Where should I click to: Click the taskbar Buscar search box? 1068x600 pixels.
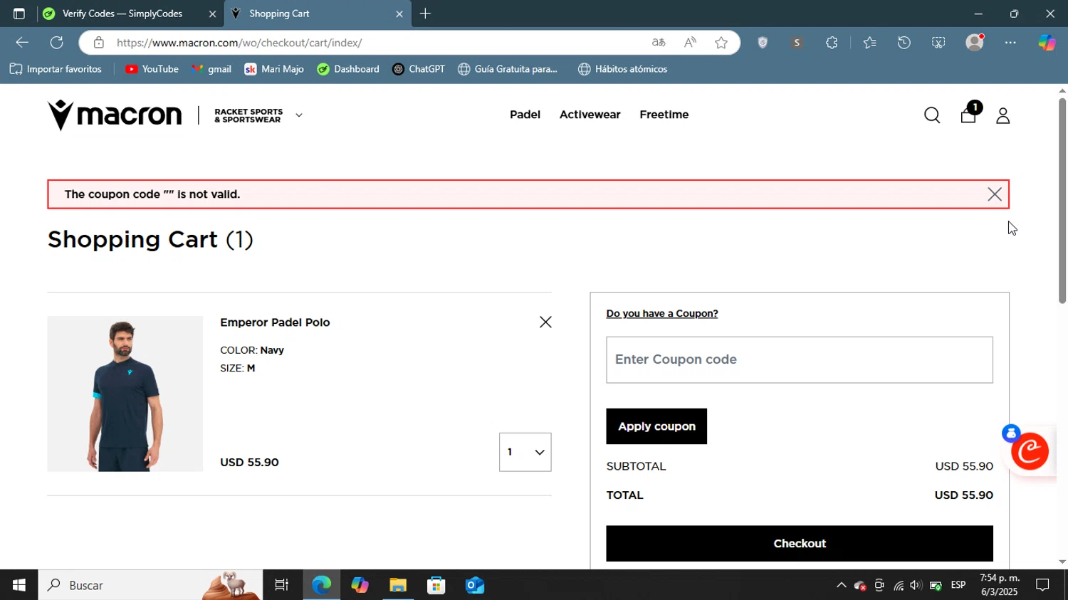pyautogui.click(x=150, y=585)
